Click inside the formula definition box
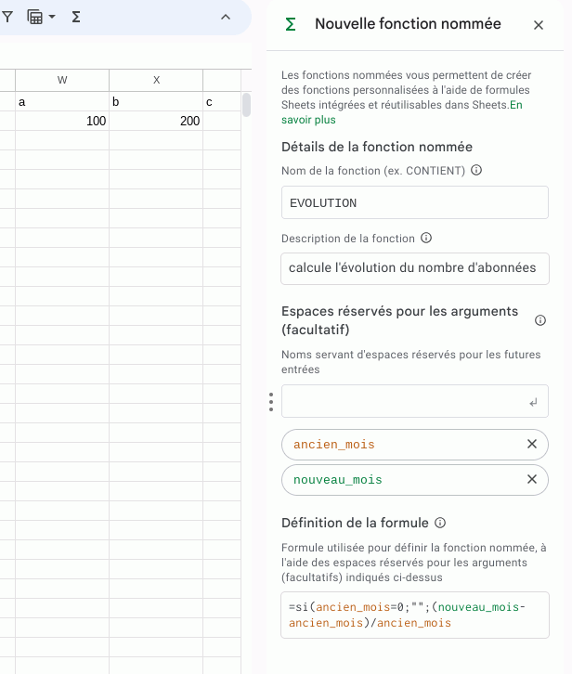 [x=414, y=615]
